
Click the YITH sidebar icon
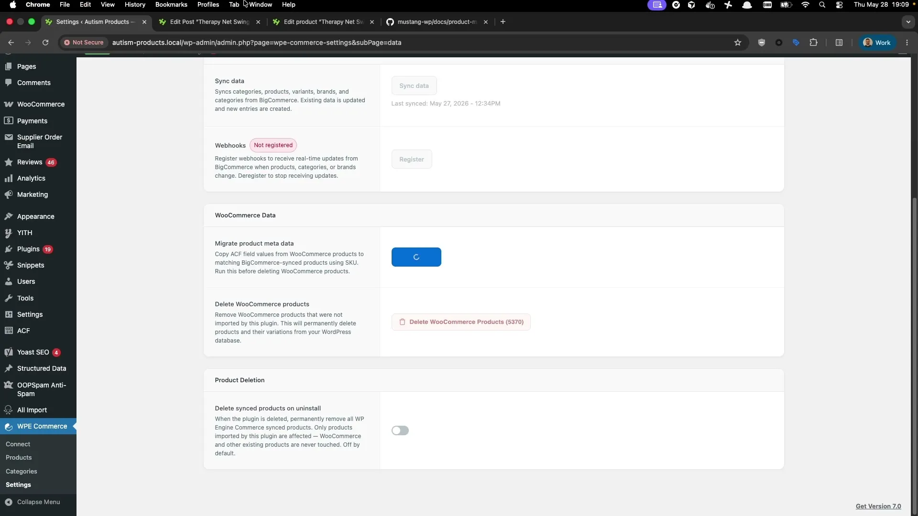click(x=9, y=233)
